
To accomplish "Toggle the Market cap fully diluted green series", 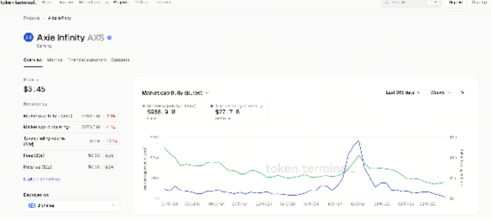I will (x=171, y=106).
